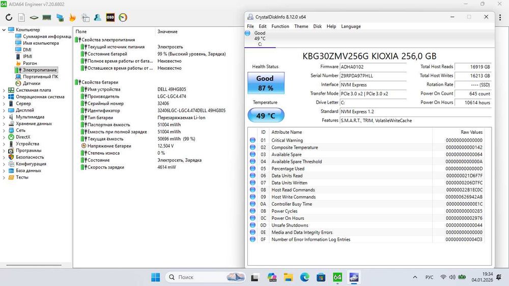Open the Function menu in CrystalDiskInfo
Viewport: 509px width, 286px height.
pos(280,26)
